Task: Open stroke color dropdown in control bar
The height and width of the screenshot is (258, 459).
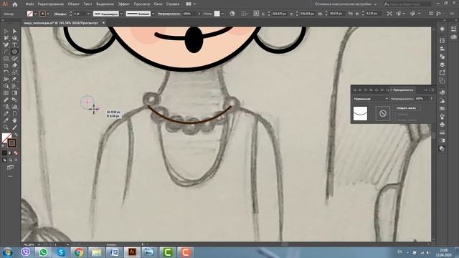Action: [48, 14]
